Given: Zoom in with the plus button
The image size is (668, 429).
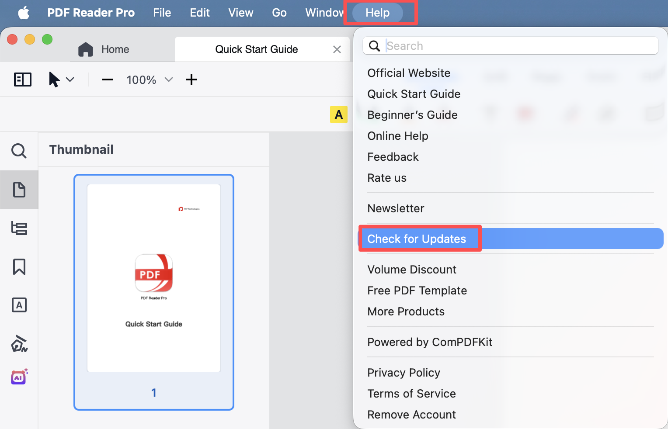Looking at the screenshot, I should click(191, 80).
